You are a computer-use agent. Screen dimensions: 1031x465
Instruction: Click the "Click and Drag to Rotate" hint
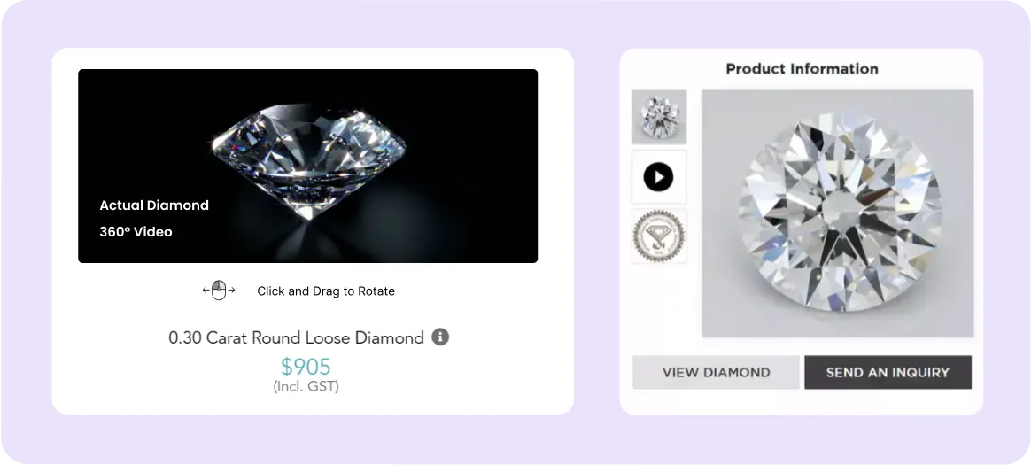326,291
